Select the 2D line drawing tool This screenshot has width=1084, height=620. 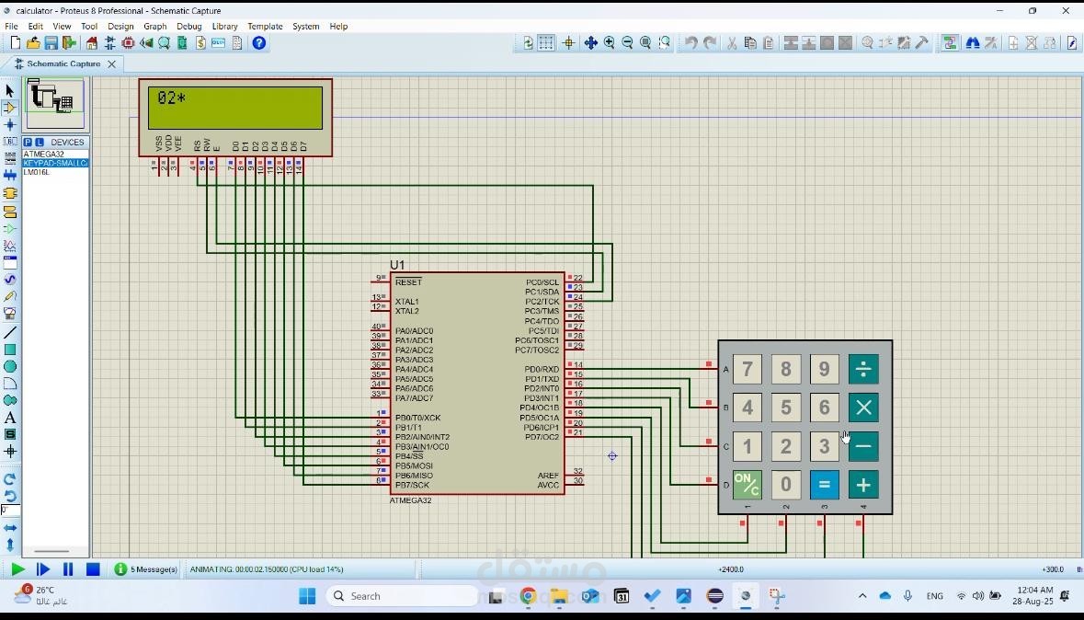click(x=10, y=333)
